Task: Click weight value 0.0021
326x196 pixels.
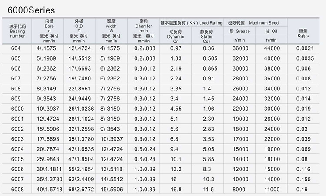Action: tap(305, 48)
